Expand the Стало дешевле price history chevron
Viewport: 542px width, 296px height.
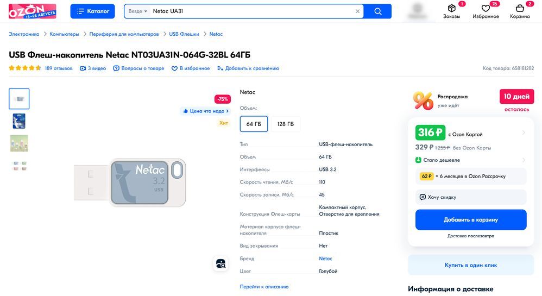pos(524,160)
